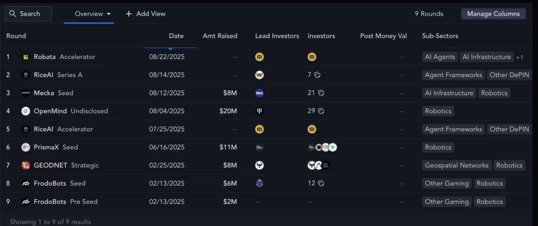Click FrodoBots Seed lead investor icon

[x=259, y=183]
